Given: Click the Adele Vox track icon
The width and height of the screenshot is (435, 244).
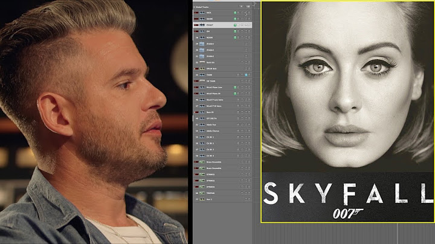Looking at the screenshot, I should [x=202, y=124].
